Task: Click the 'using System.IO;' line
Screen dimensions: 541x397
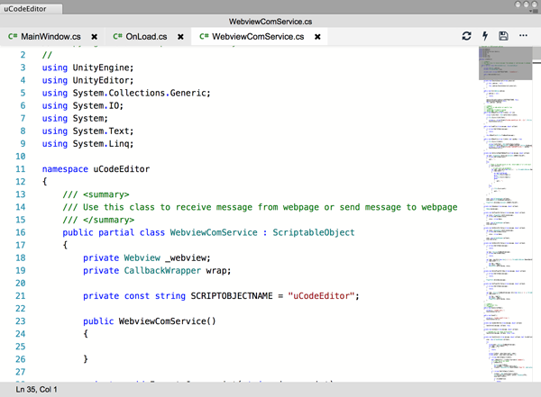Action: 82,106
